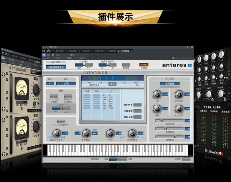The image size is (231, 182).
Task: Click channel A input gain knob in tube window
Action: (36, 89)
